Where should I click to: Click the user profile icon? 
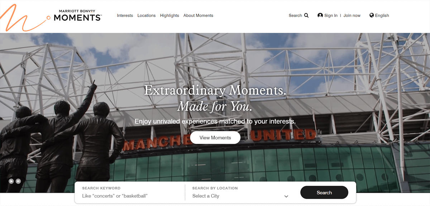click(320, 15)
